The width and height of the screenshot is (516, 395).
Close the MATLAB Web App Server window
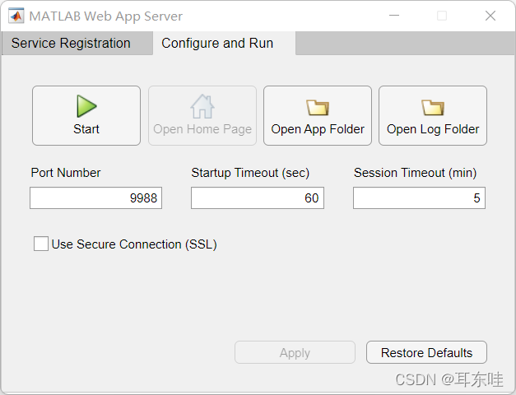point(490,16)
